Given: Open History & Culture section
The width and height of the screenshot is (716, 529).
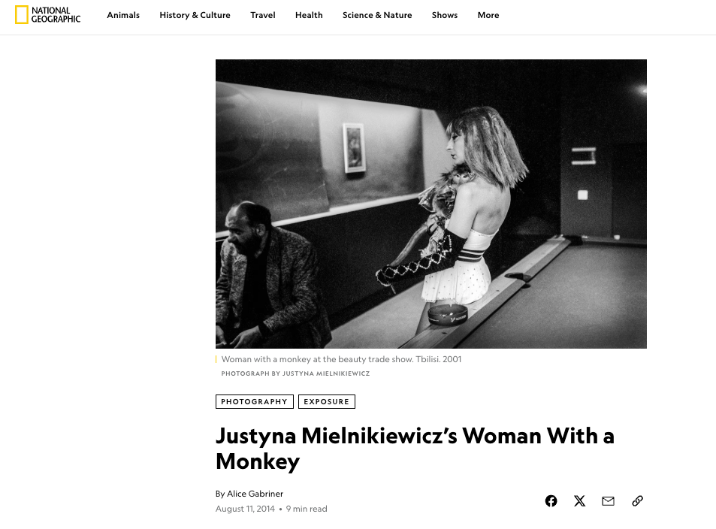Looking at the screenshot, I should click(x=195, y=15).
